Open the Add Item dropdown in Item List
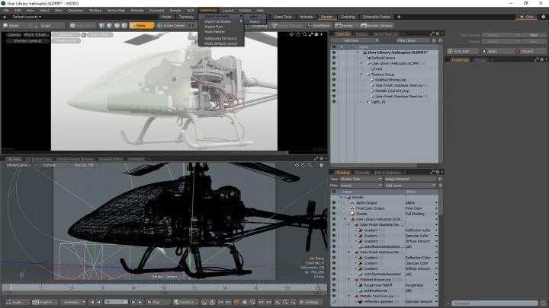 click(x=355, y=40)
